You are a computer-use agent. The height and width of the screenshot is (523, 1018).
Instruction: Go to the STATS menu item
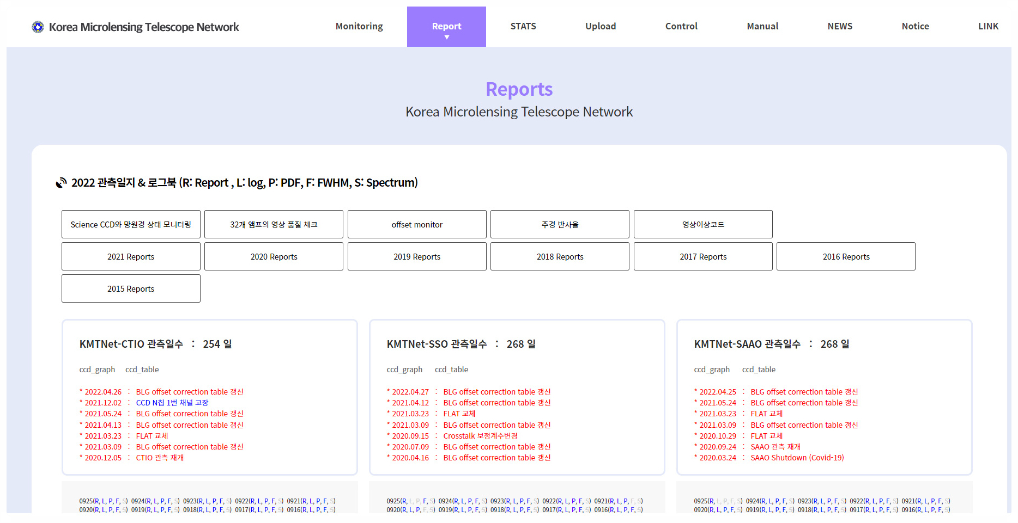523,26
